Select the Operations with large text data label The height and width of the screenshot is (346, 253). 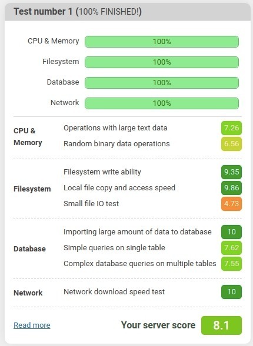pos(115,128)
